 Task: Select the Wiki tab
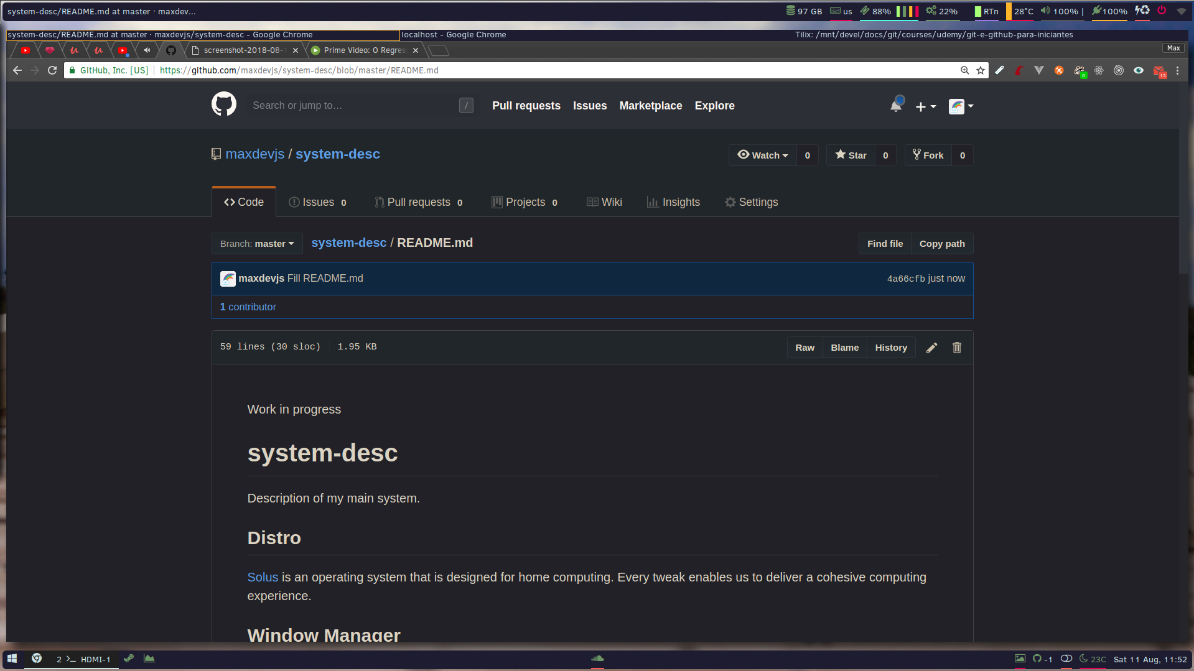point(604,202)
